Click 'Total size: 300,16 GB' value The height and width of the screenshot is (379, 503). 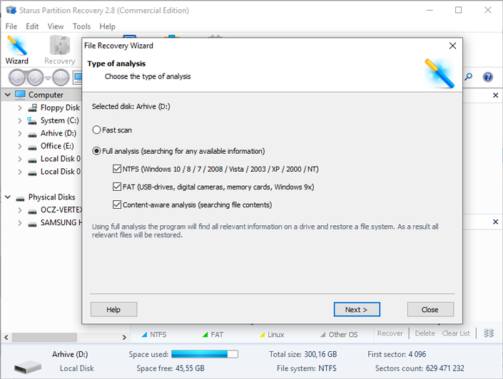303,354
